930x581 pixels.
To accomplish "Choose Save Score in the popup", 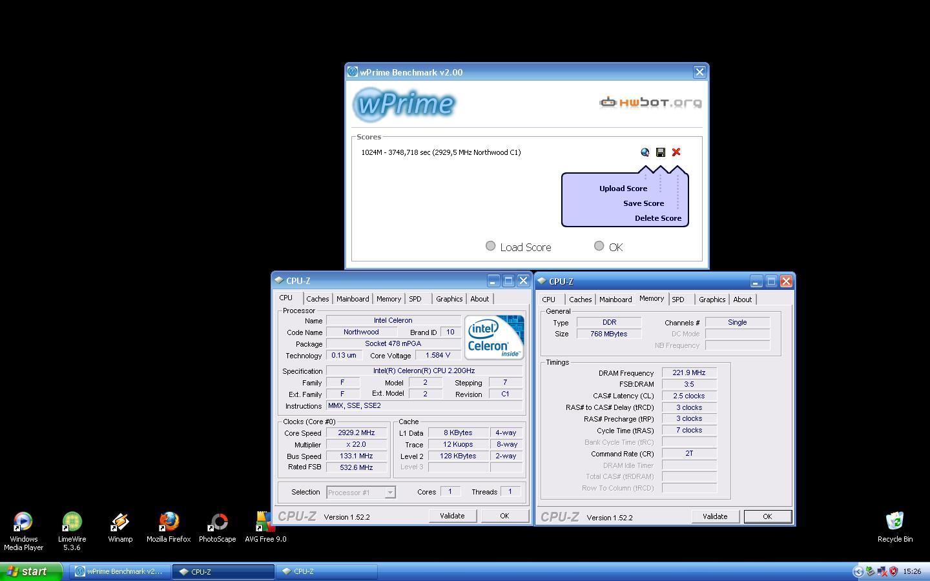I will 643,203.
